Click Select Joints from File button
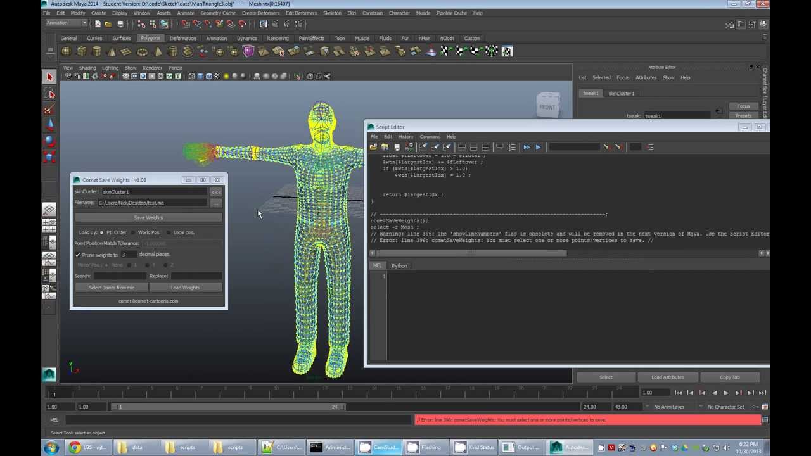 point(112,288)
